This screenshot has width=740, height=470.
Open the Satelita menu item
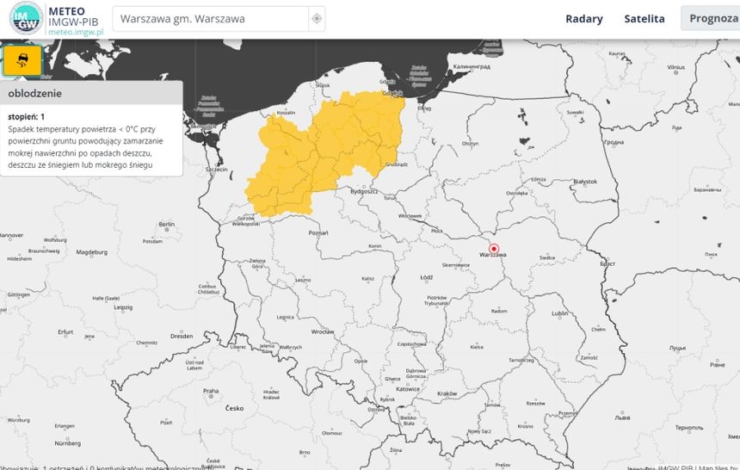pyautogui.click(x=644, y=19)
